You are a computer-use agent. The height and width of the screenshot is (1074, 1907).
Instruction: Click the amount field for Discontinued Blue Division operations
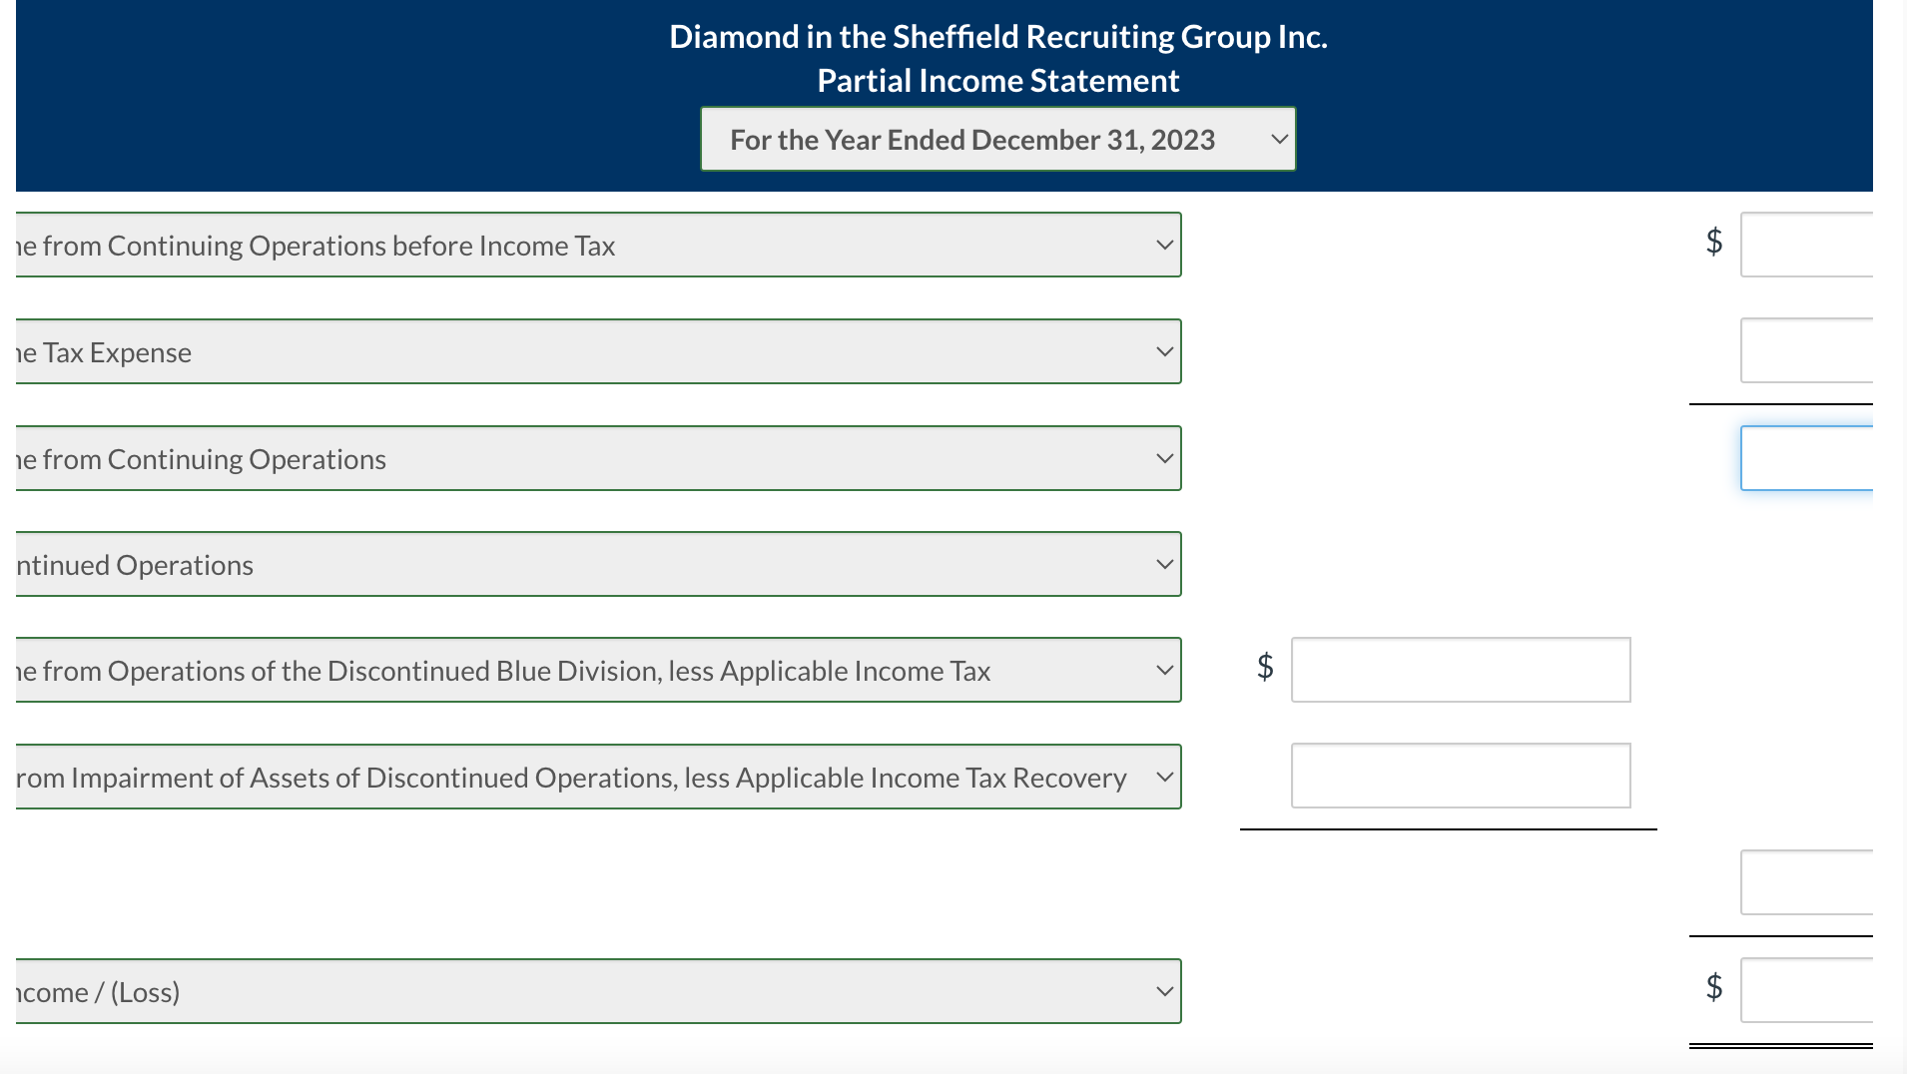point(1461,670)
